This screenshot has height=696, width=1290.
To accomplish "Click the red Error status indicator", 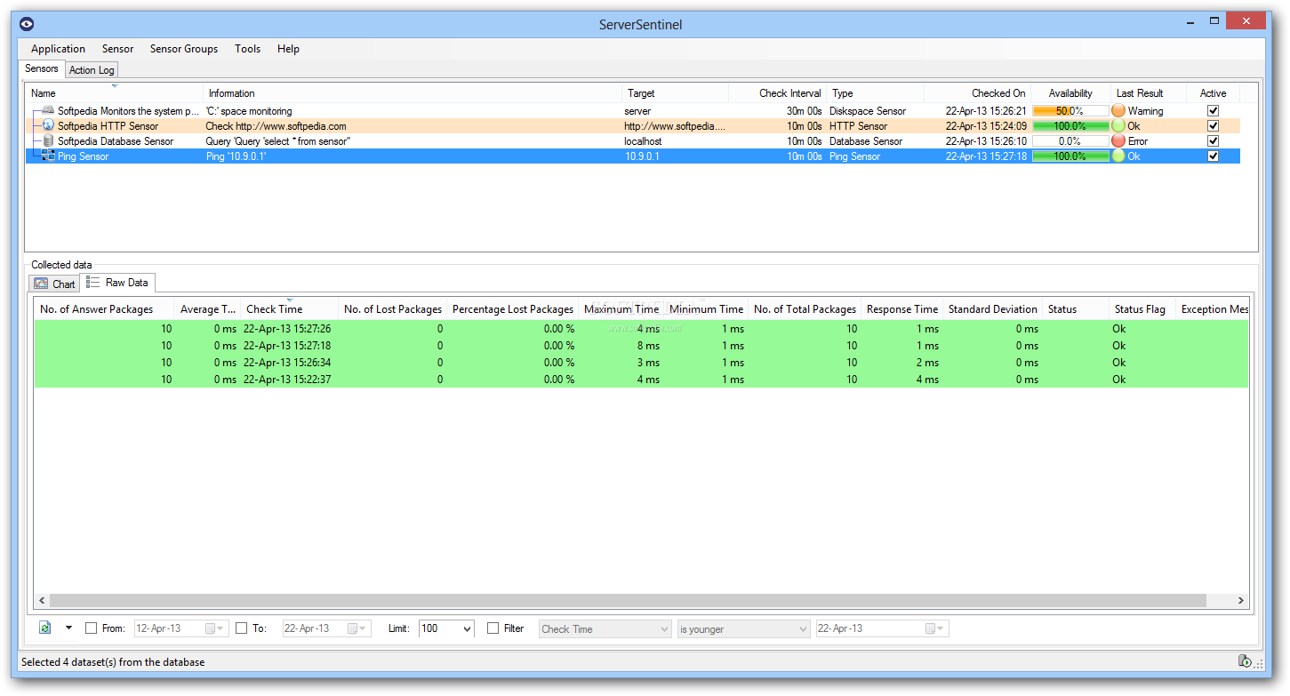I will pyautogui.click(x=1118, y=141).
